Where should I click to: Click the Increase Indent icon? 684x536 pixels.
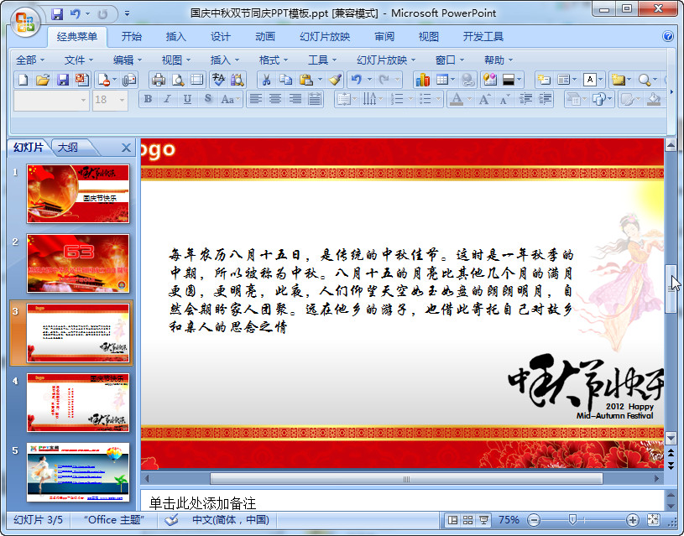[545, 100]
